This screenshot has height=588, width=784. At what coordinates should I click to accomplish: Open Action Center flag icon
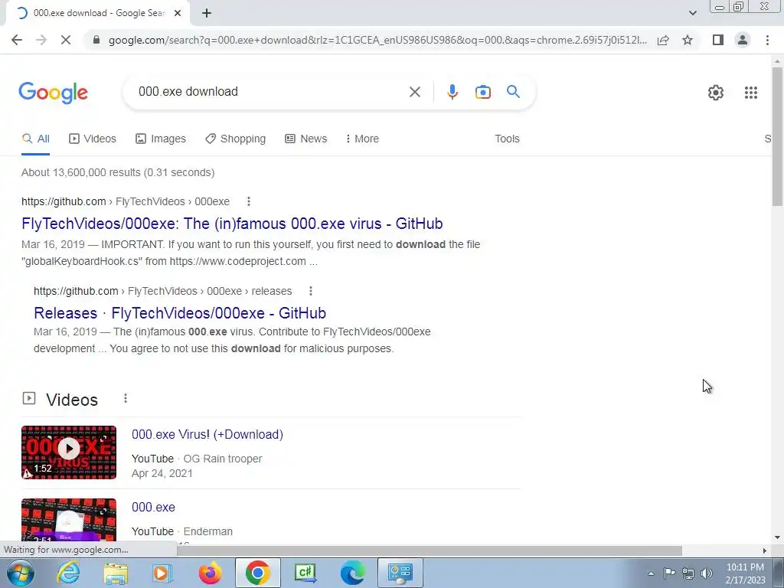tap(669, 573)
